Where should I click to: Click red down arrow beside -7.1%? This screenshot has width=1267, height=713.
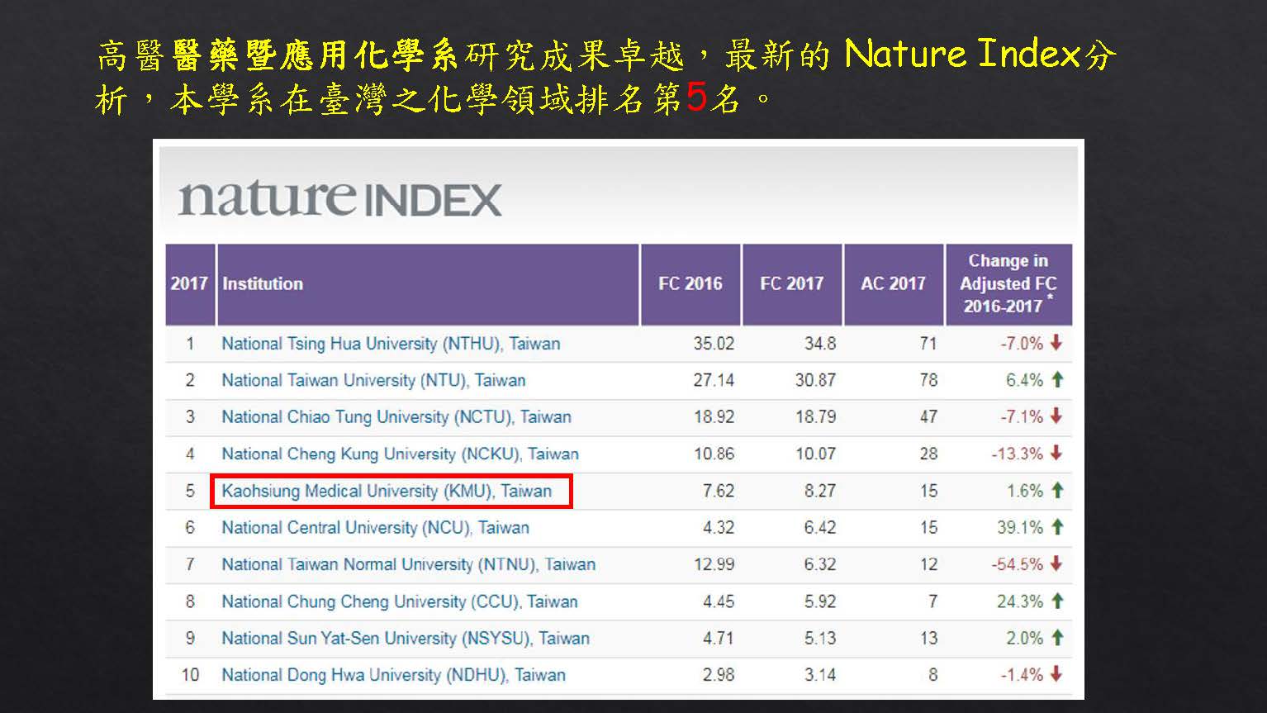point(1056,416)
